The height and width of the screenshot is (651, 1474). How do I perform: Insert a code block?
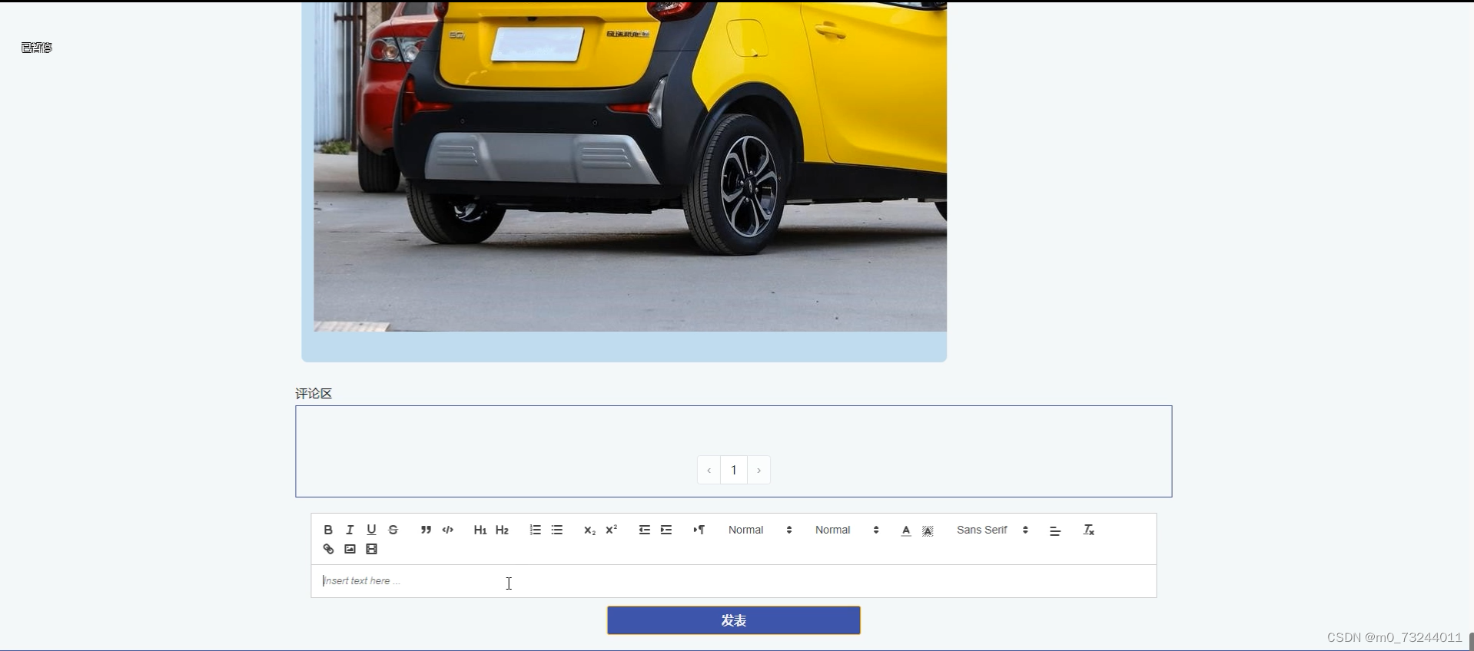tap(448, 530)
